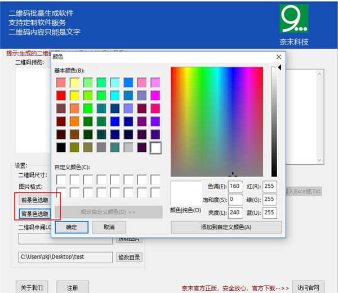Close the 颜色 dialog with X

[278, 57]
